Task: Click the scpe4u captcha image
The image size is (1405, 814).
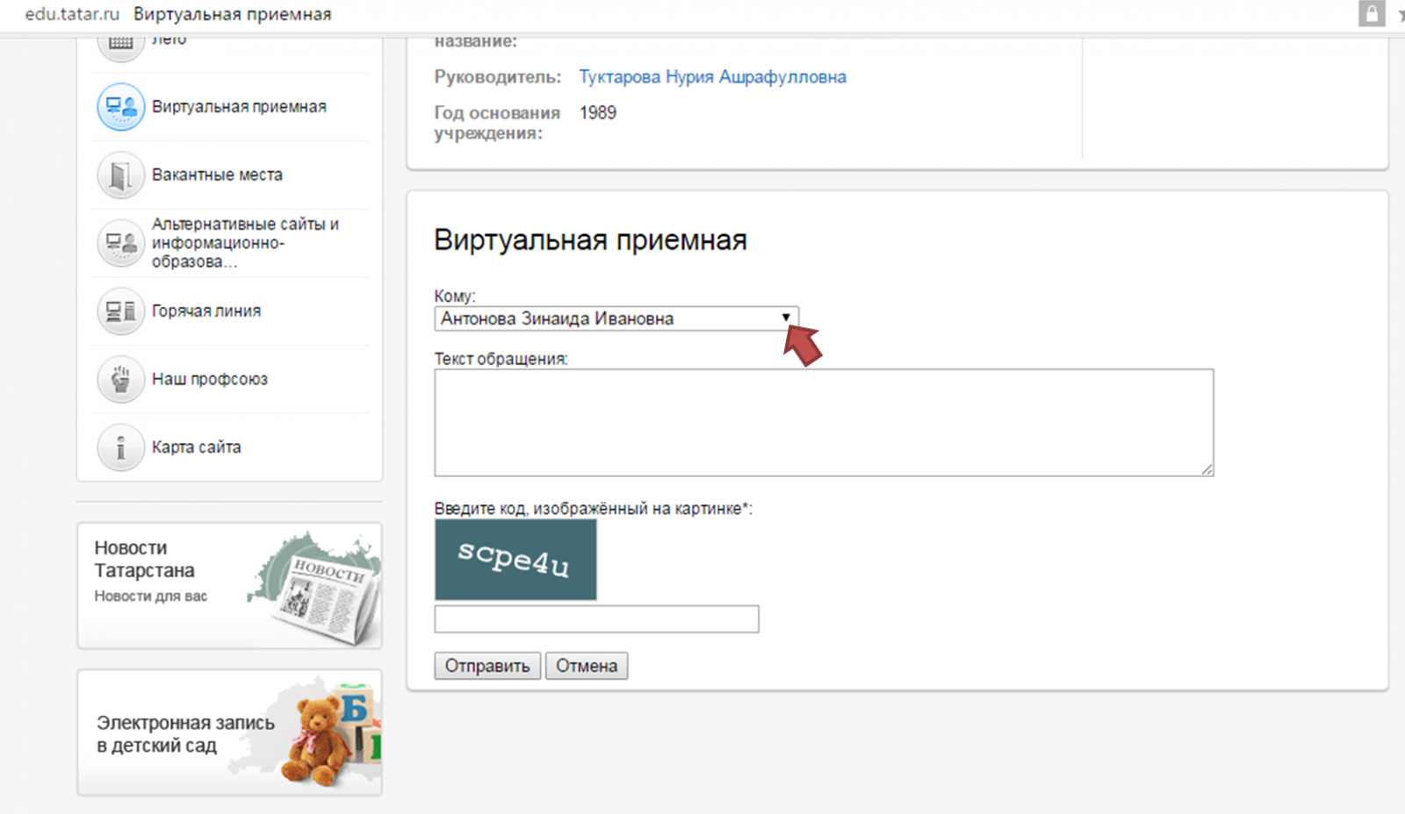Action: pos(515,560)
